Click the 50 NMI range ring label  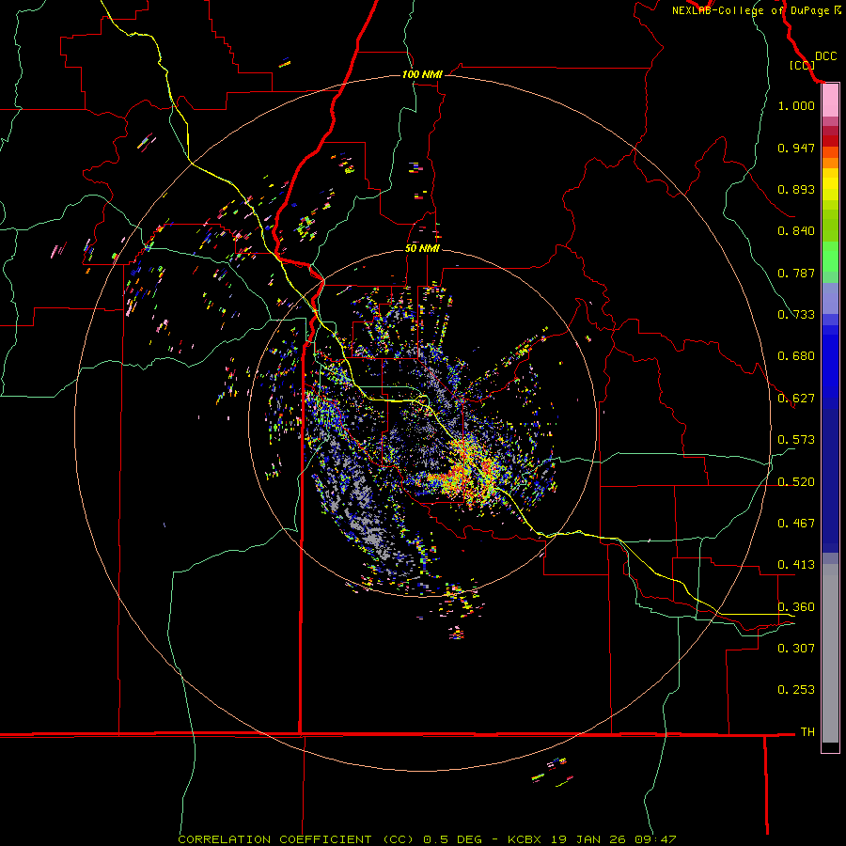click(422, 248)
